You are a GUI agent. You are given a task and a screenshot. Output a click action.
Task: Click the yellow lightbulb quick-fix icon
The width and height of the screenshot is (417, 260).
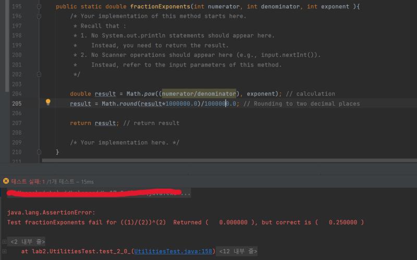pos(48,102)
